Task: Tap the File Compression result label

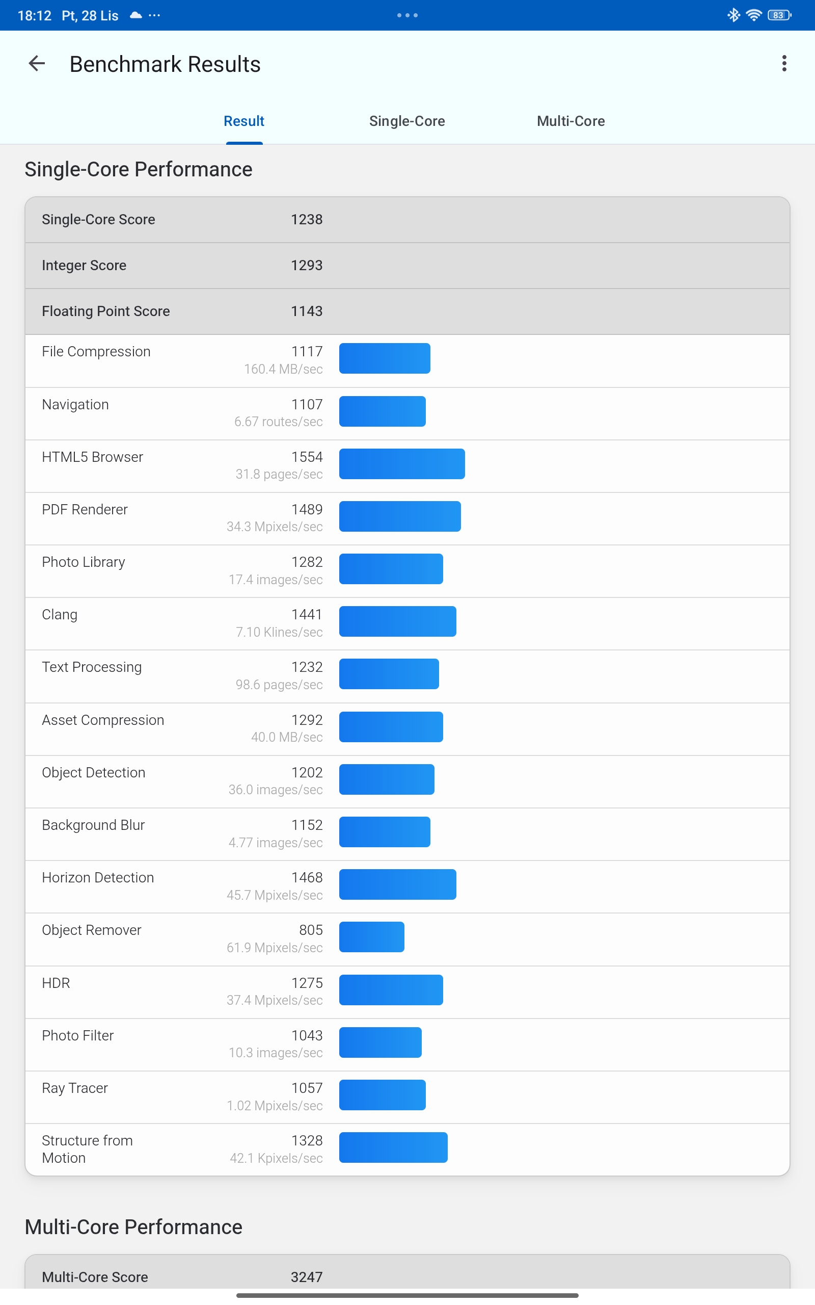Action: click(x=96, y=352)
